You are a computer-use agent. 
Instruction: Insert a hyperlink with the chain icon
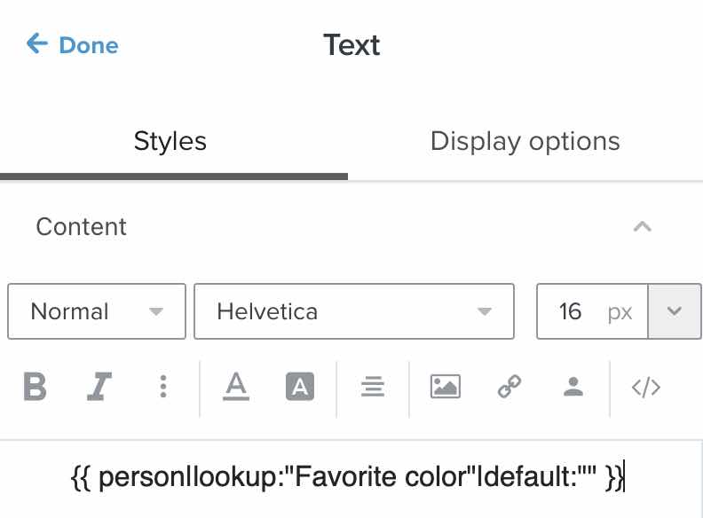coord(509,387)
